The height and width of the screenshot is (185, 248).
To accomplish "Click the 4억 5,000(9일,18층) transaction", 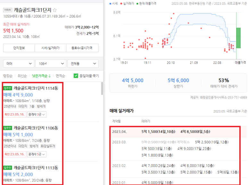I will tap(157, 183).
